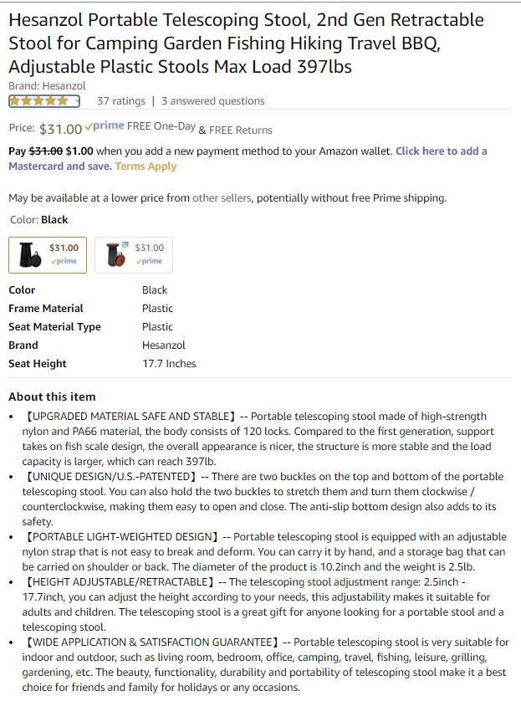This screenshot has width=521, height=701.
Task: View the 3 answered questions
Action: pos(212,101)
